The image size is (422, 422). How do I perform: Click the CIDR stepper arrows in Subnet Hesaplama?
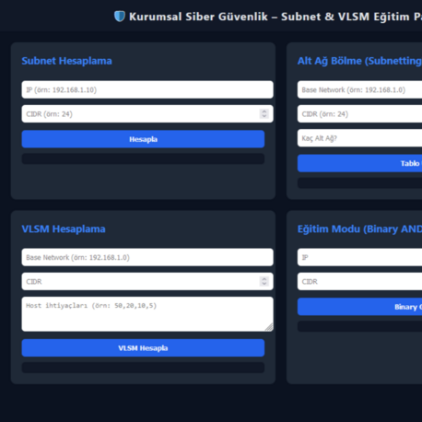click(264, 114)
